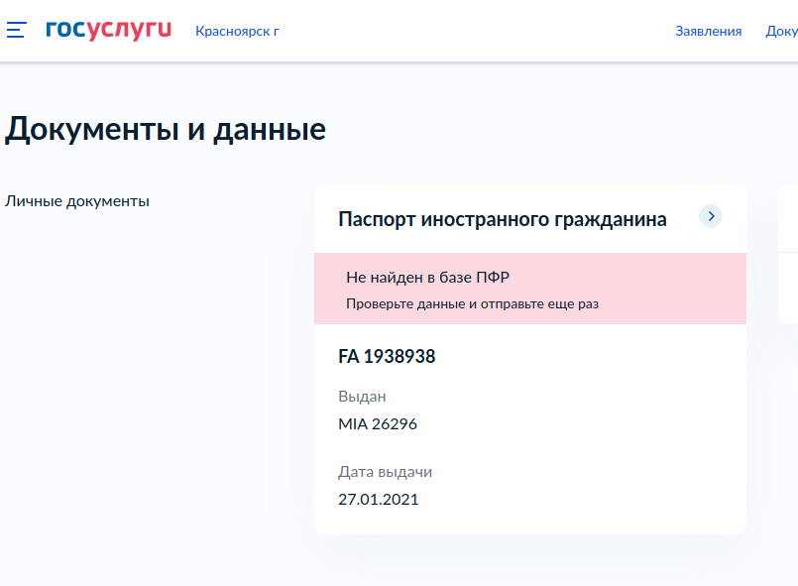Open the cut-off Документы header link
The height and width of the screenshot is (586, 798).
[782, 32]
